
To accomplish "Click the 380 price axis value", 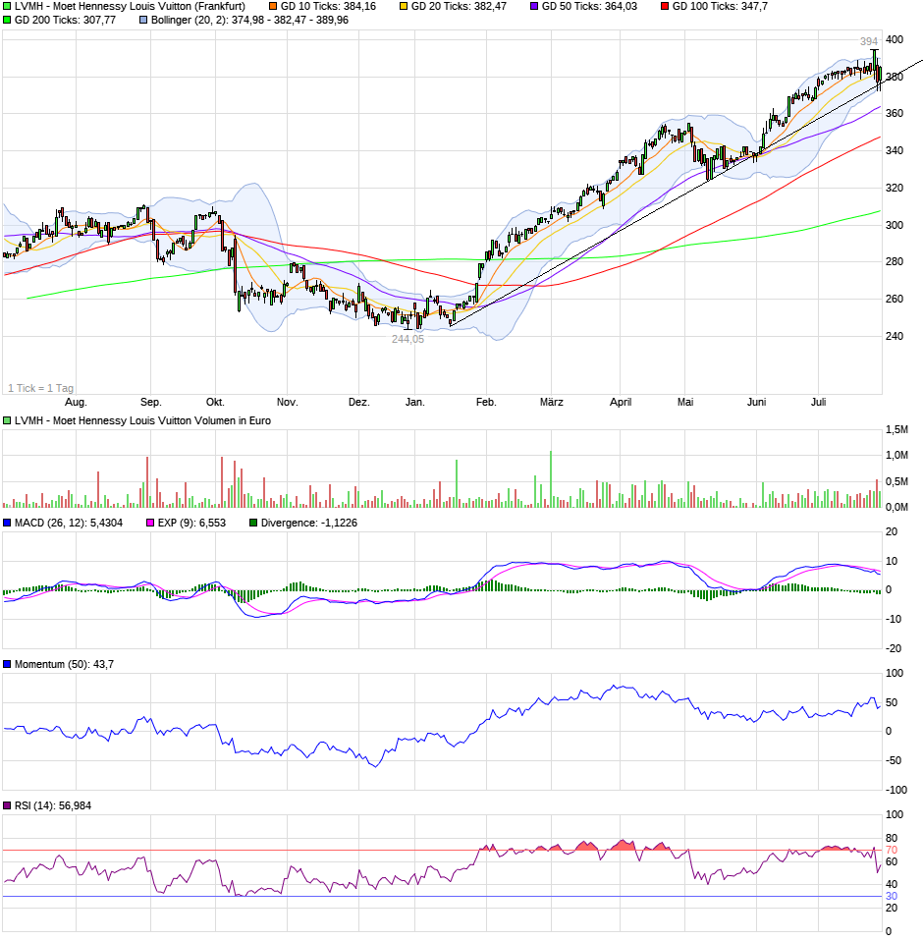I will (895, 77).
